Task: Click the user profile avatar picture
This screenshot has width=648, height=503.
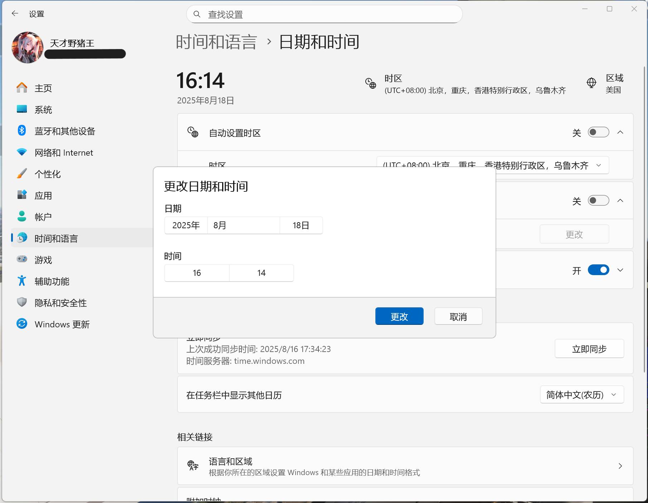Action: click(x=28, y=47)
